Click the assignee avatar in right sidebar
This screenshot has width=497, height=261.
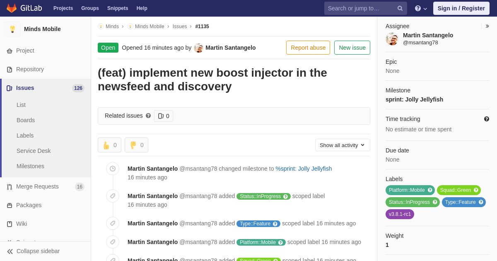pyautogui.click(x=392, y=39)
